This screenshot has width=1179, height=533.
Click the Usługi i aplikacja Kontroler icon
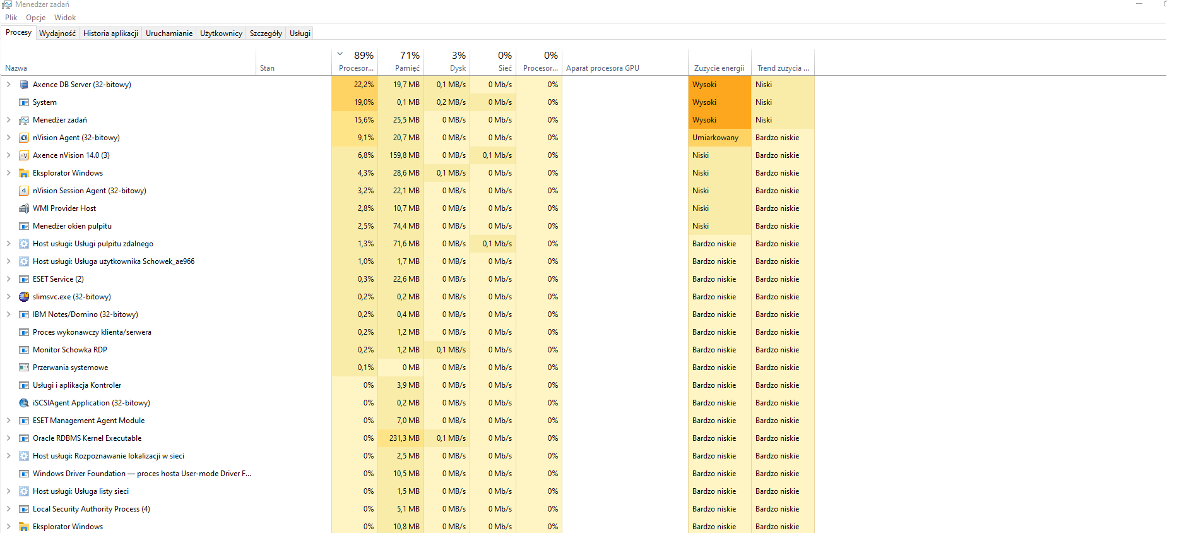click(24, 385)
